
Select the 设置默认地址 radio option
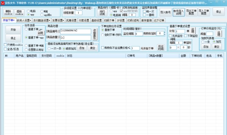(26, 49)
